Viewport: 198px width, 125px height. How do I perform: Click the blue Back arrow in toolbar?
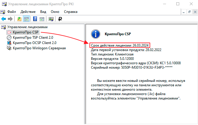pyautogui.click(x=4, y=19)
